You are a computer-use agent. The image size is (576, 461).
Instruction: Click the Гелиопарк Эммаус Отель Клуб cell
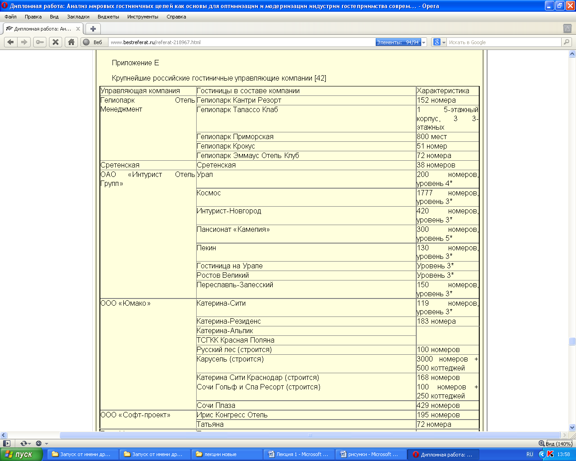click(306, 156)
